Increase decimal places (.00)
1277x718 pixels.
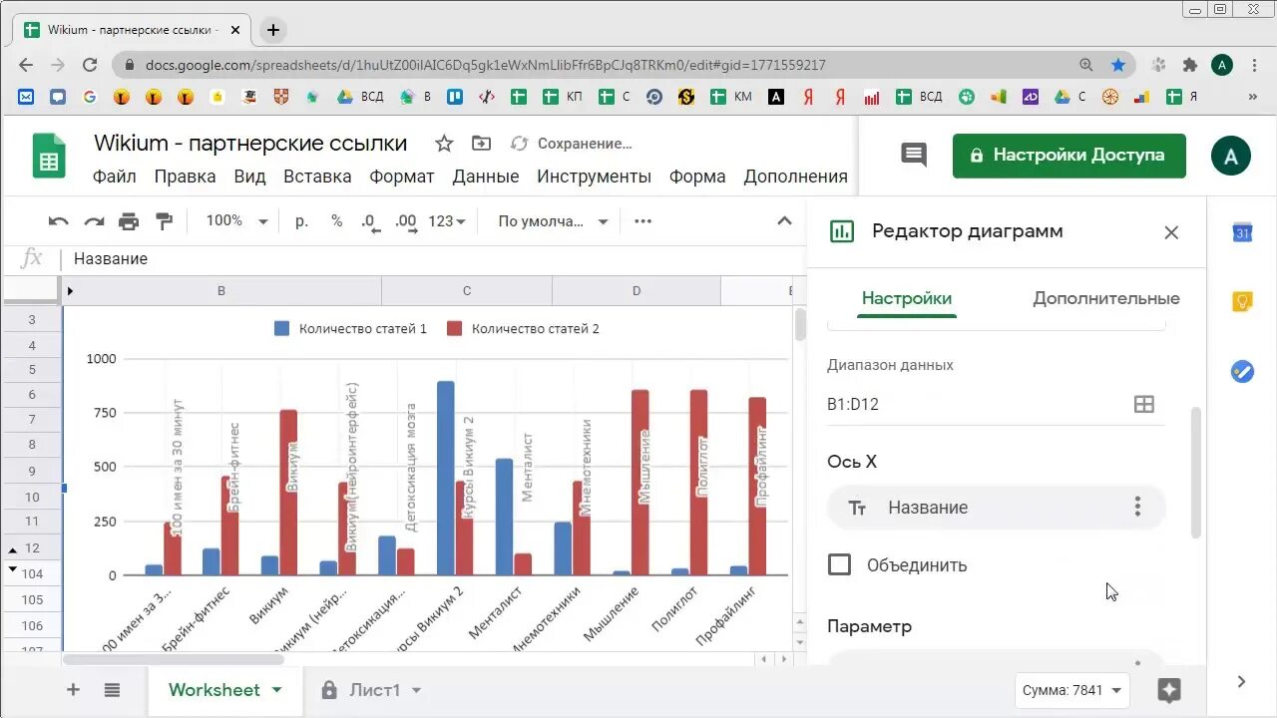click(406, 221)
